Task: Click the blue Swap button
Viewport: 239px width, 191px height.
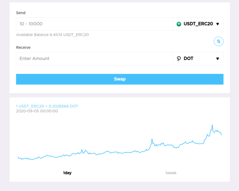Action: click(x=119, y=79)
